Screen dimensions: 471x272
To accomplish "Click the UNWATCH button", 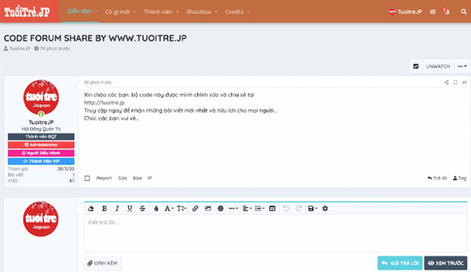I will click(438, 66).
